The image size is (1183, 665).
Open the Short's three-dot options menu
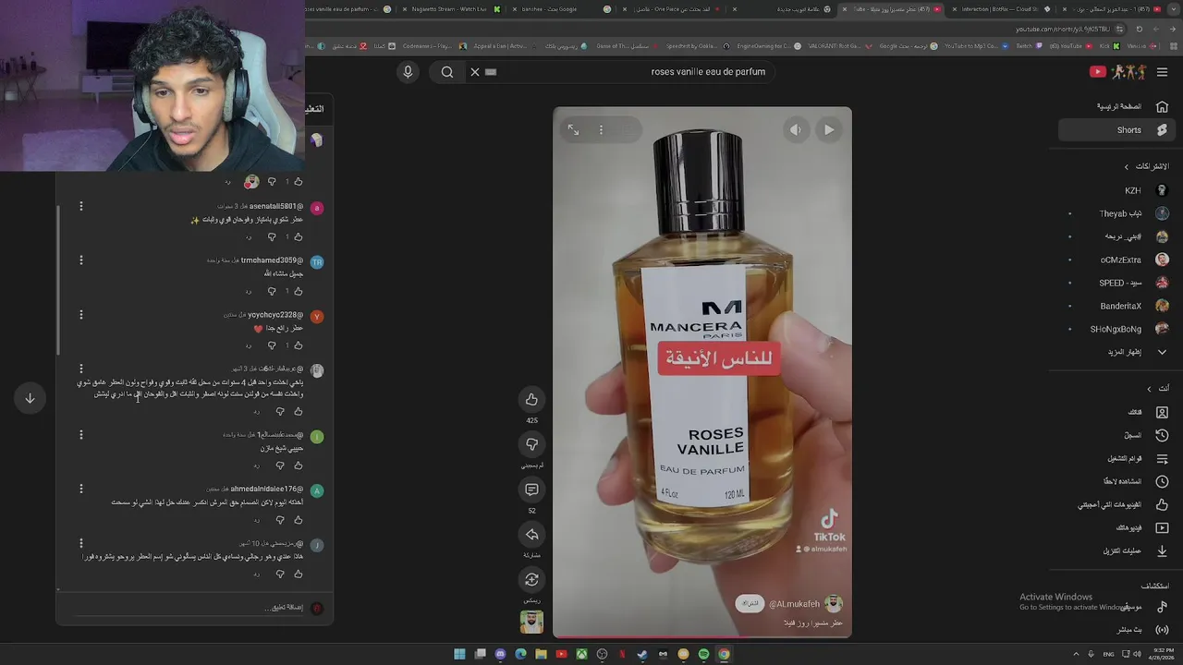tap(601, 130)
